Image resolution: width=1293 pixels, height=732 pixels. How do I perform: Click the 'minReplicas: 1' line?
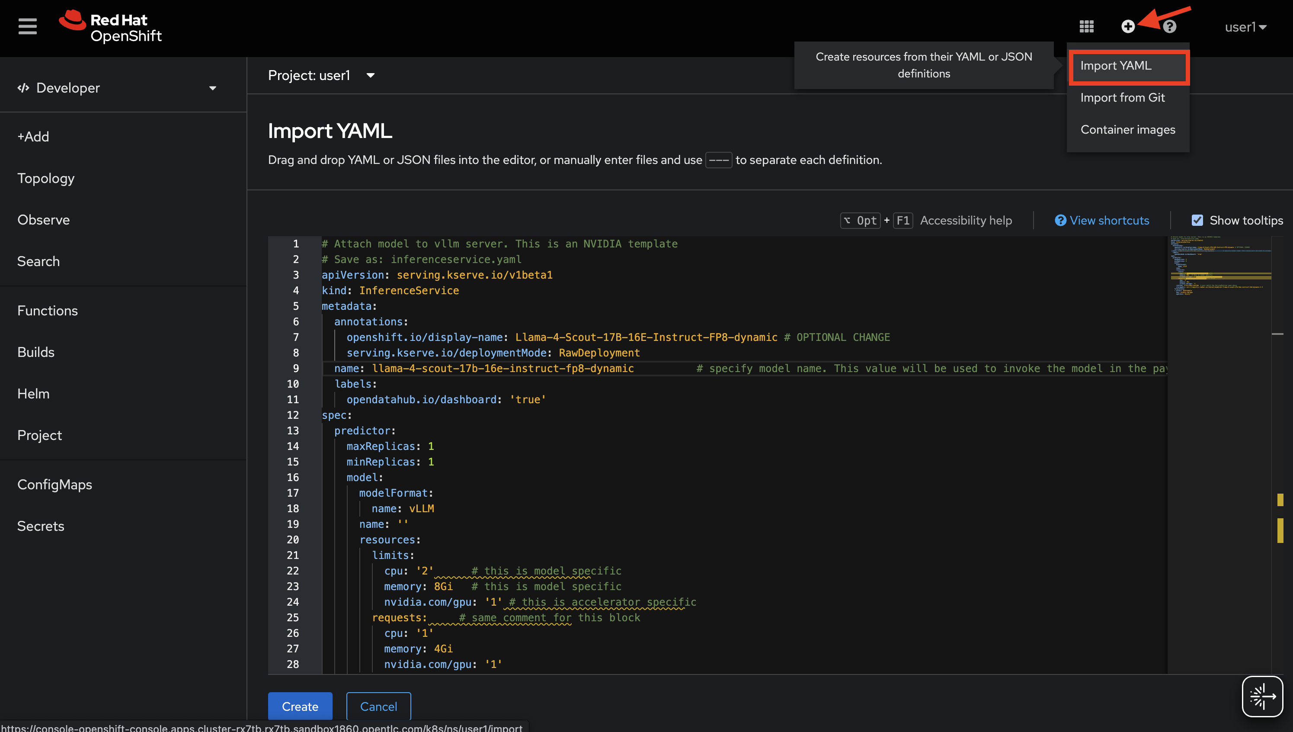[390, 462]
